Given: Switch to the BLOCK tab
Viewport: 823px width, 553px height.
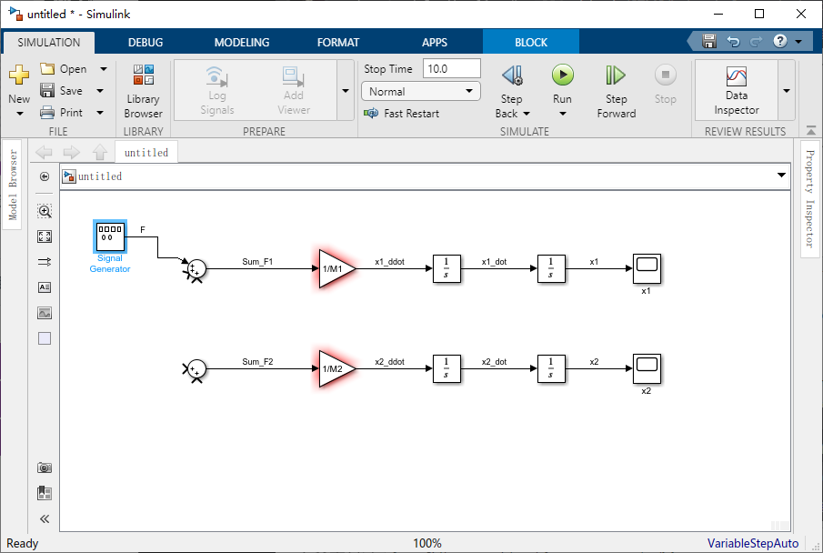Looking at the screenshot, I should coord(531,43).
